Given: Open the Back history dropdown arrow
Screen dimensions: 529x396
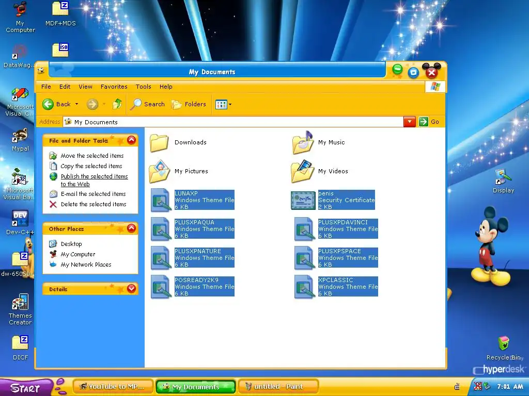Looking at the screenshot, I should pyautogui.click(x=76, y=104).
